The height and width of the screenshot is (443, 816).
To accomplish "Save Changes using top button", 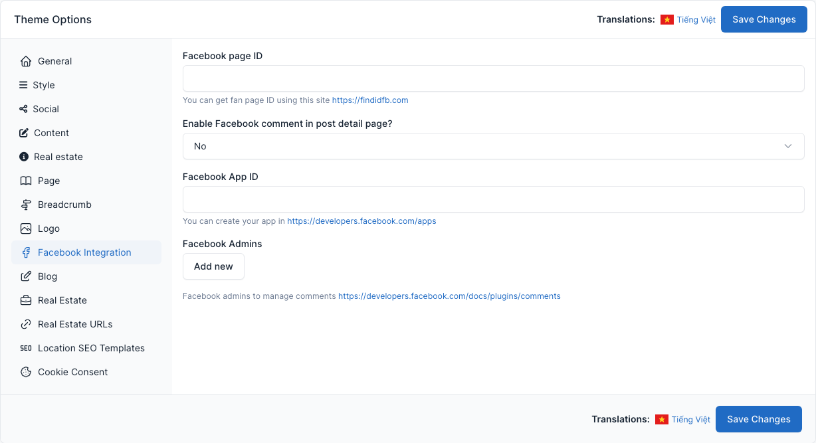I will click(764, 19).
